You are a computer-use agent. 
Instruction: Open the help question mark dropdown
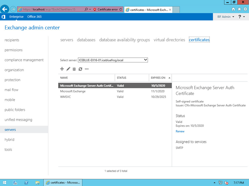coord(241,17)
